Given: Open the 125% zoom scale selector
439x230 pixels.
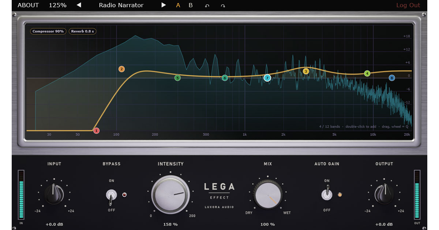Looking at the screenshot, I should point(58,5).
